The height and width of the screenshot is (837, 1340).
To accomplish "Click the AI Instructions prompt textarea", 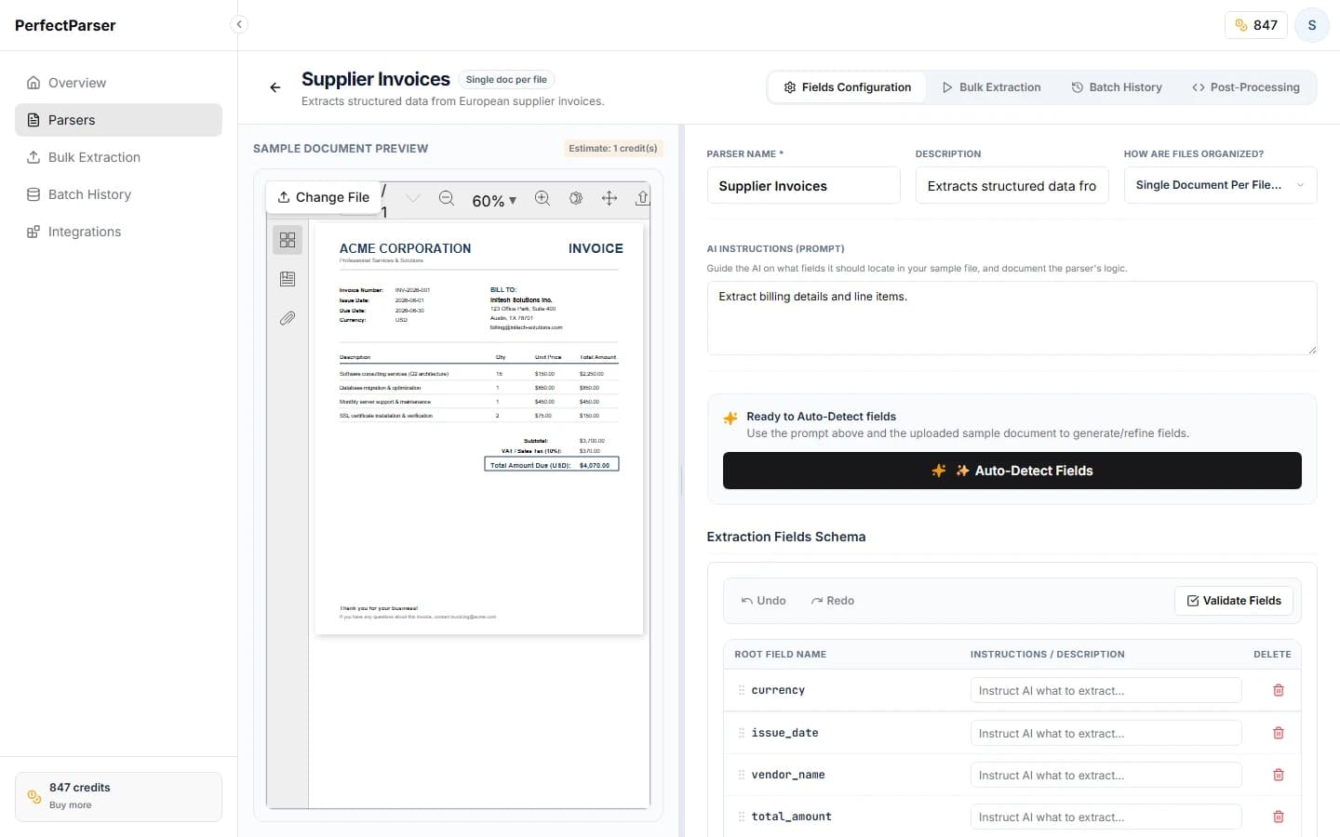I will [1012, 318].
